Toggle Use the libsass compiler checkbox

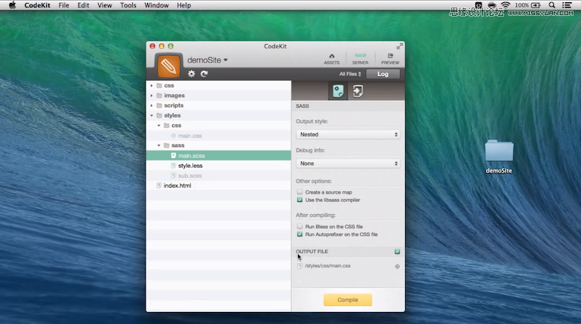pyautogui.click(x=300, y=200)
